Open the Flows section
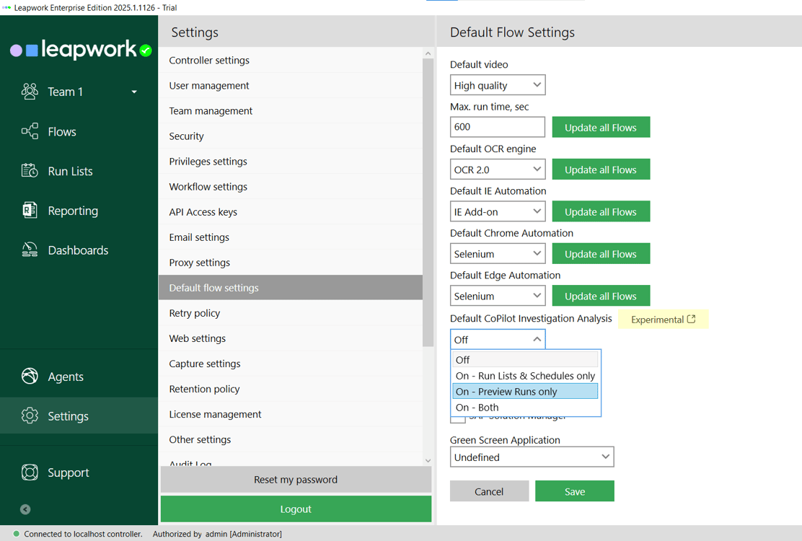This screenshot has width=802, height=541. point(61,131)
